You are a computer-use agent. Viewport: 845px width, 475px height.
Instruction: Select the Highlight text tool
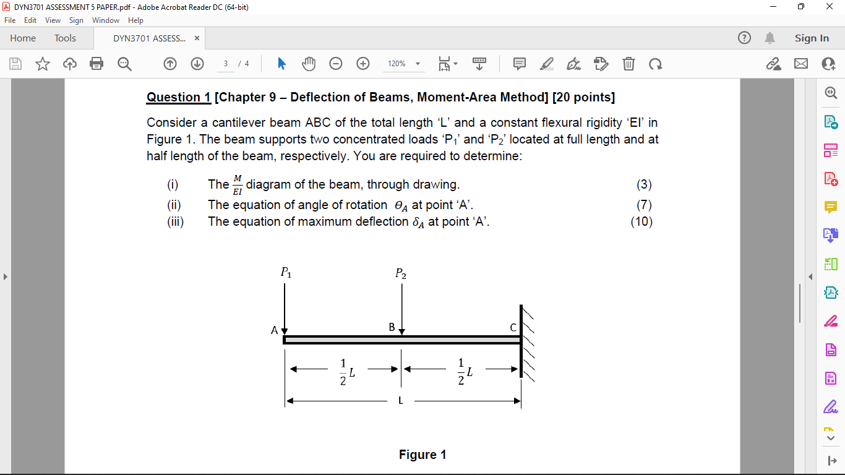pos(546,64)
